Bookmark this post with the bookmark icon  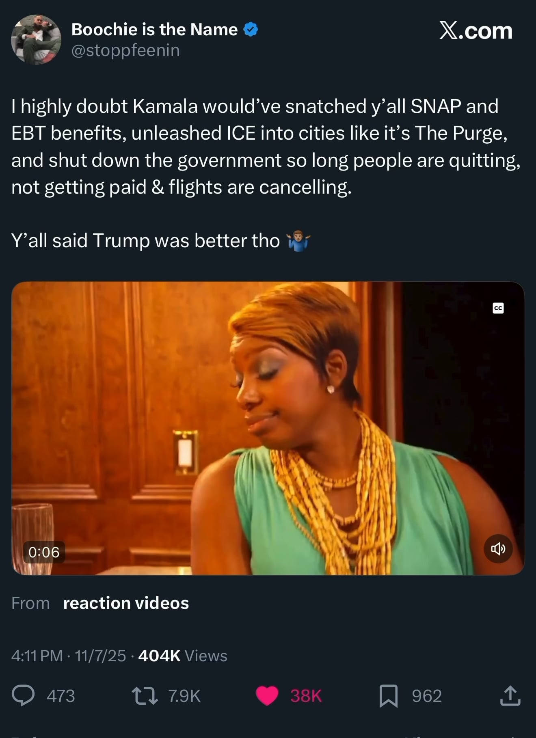click(x=388, y=696)
